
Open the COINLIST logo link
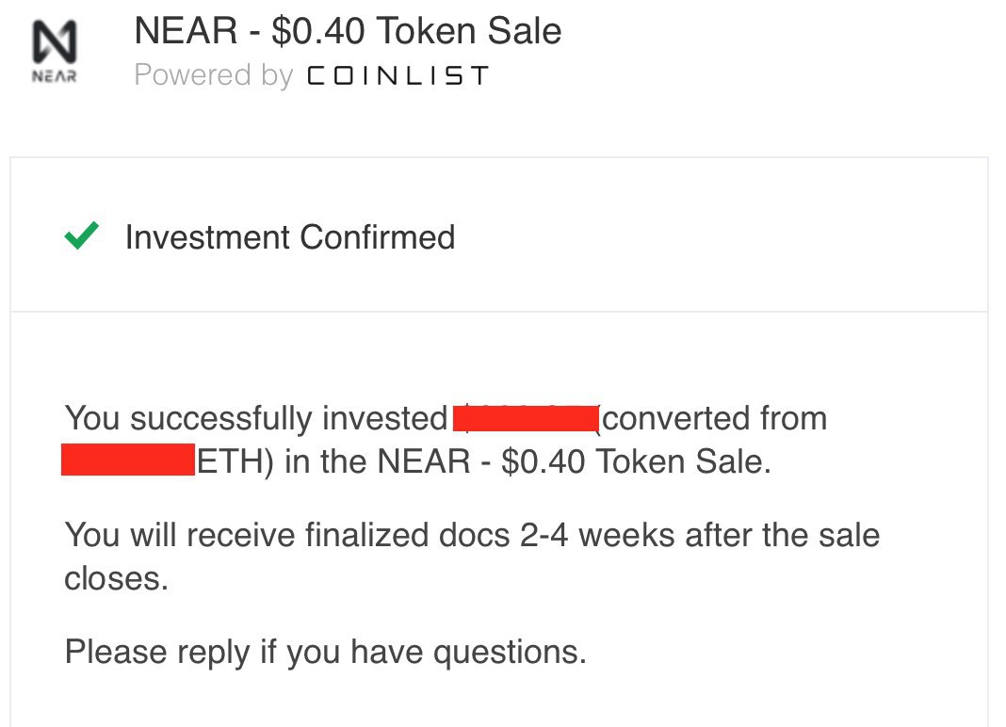[398, 75]
